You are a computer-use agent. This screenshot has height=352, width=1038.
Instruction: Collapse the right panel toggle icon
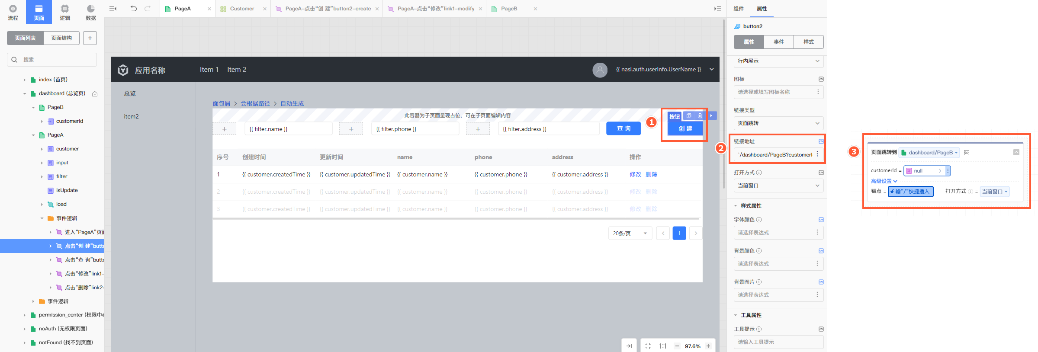click(717, 9)
